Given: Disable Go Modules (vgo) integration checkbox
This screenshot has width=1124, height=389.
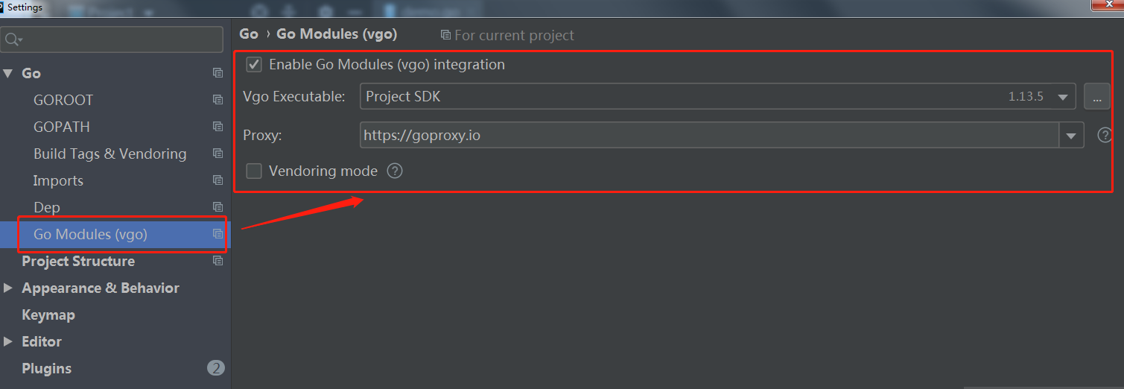Looking at the screenshot, I should point(254,65).
